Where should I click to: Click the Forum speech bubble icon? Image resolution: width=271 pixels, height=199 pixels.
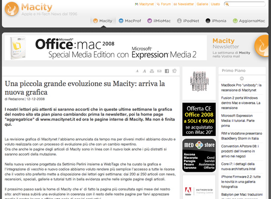158,4
